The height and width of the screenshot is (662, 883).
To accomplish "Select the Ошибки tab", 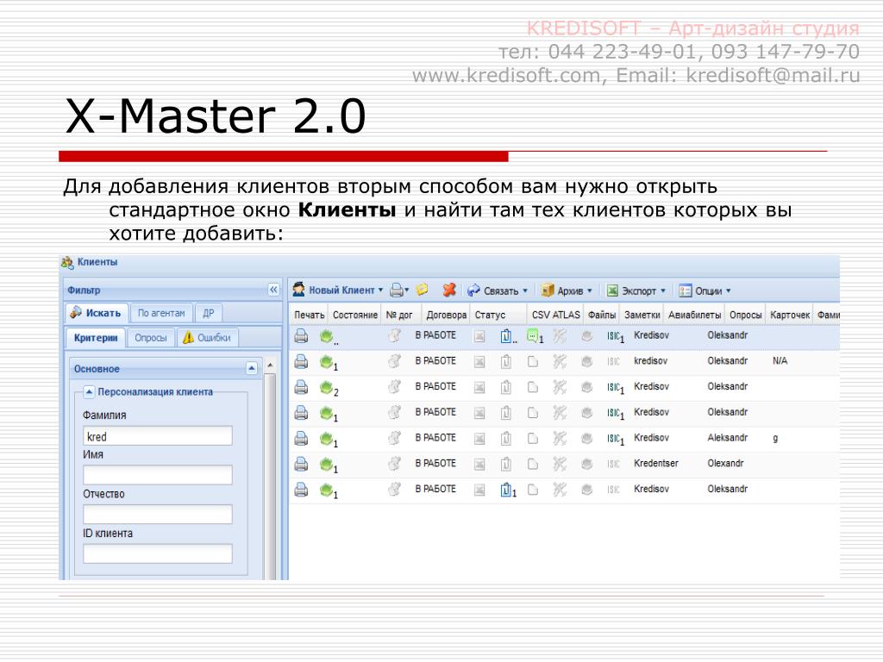I will 207,338.
